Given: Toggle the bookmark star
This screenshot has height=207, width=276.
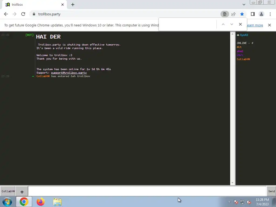Looking at the screenshot, I should (x=242, y=14).
